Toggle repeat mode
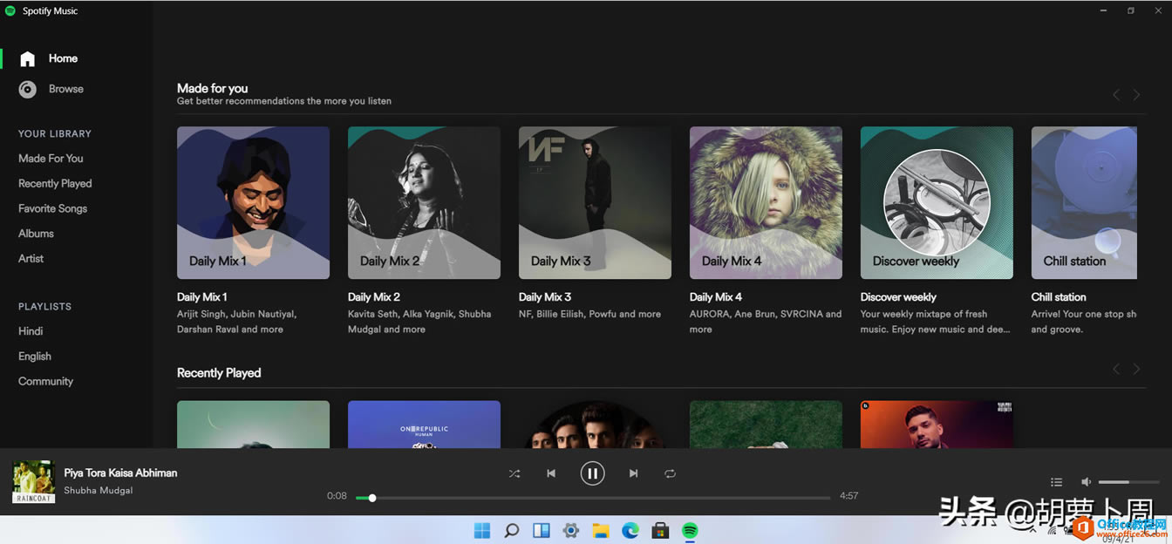 (x=670, y=473)
